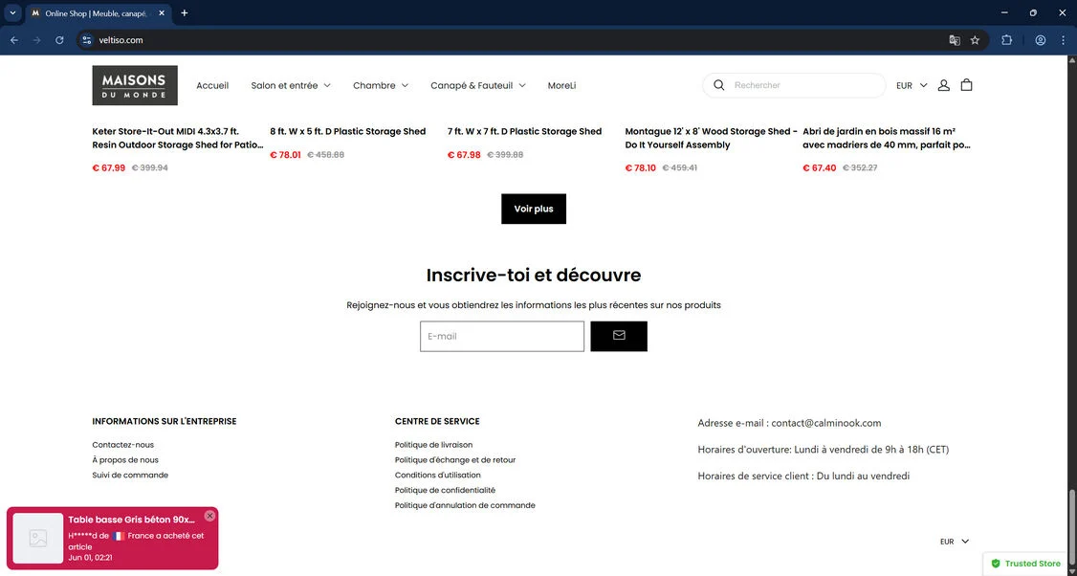Viewport: 1077px width, 576px height.
Task: Click the notification product image placeholder
Action: [x=37, y=538]
